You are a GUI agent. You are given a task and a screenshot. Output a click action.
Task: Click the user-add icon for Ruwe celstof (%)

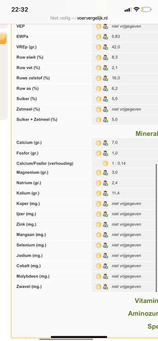(105, 78)
